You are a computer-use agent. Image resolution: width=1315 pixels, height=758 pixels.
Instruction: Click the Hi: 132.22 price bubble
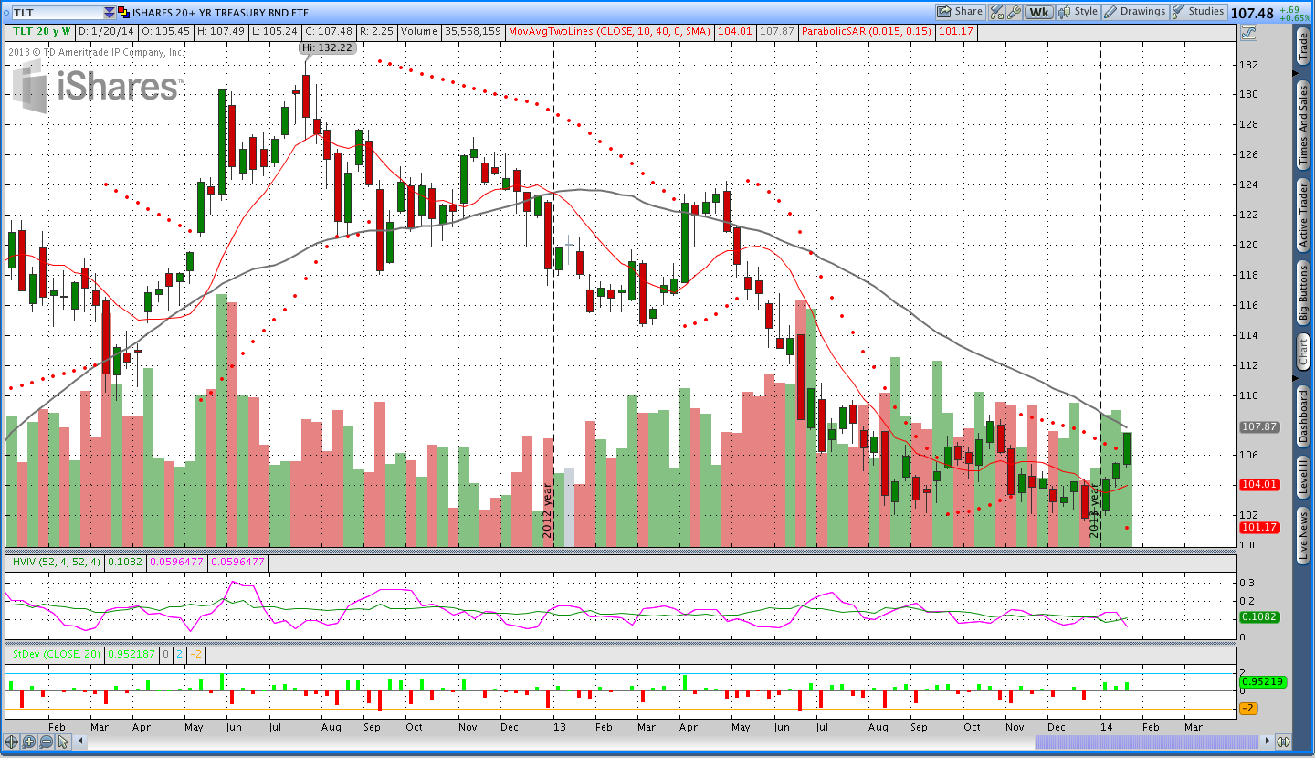(327, 47)
